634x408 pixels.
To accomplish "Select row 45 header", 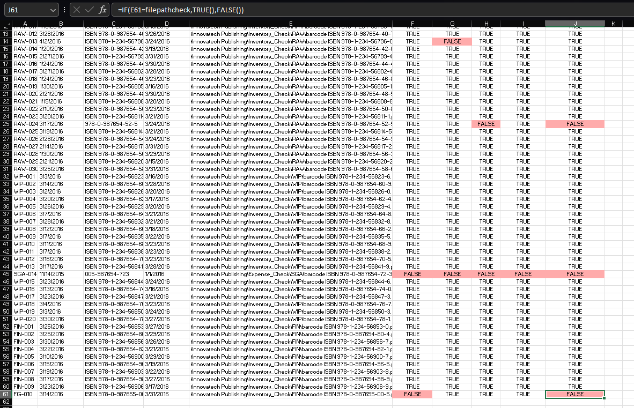I will click(x=6, y=274).
